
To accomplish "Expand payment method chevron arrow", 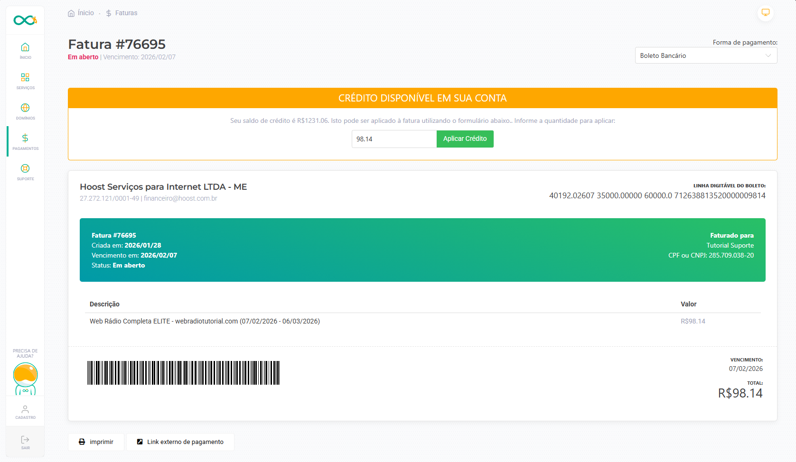I will [768, 55].
